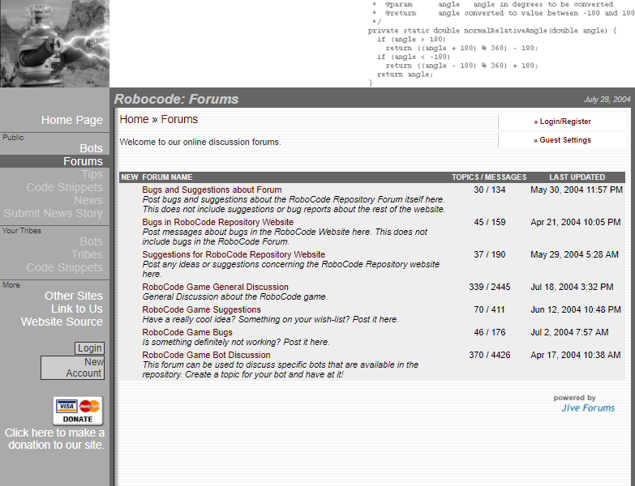This screenshot has height=486, width=635.
Task: Open Code Snippets under Your Tribes
Action: coord(64,267)
